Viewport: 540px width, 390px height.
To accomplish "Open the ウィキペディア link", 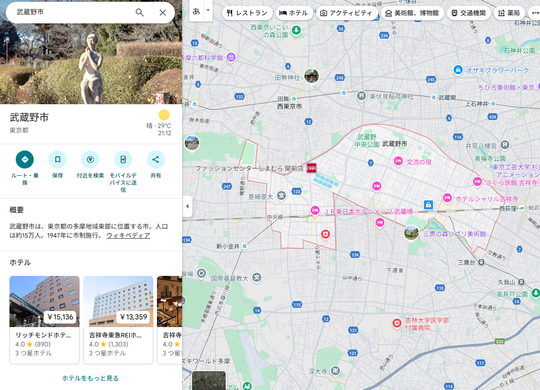I will (128, 235).
